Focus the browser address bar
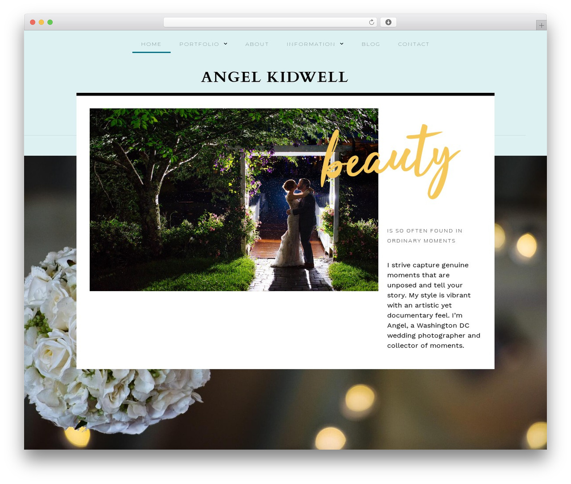This screenshot has width=571, height=484. (270, 22)
